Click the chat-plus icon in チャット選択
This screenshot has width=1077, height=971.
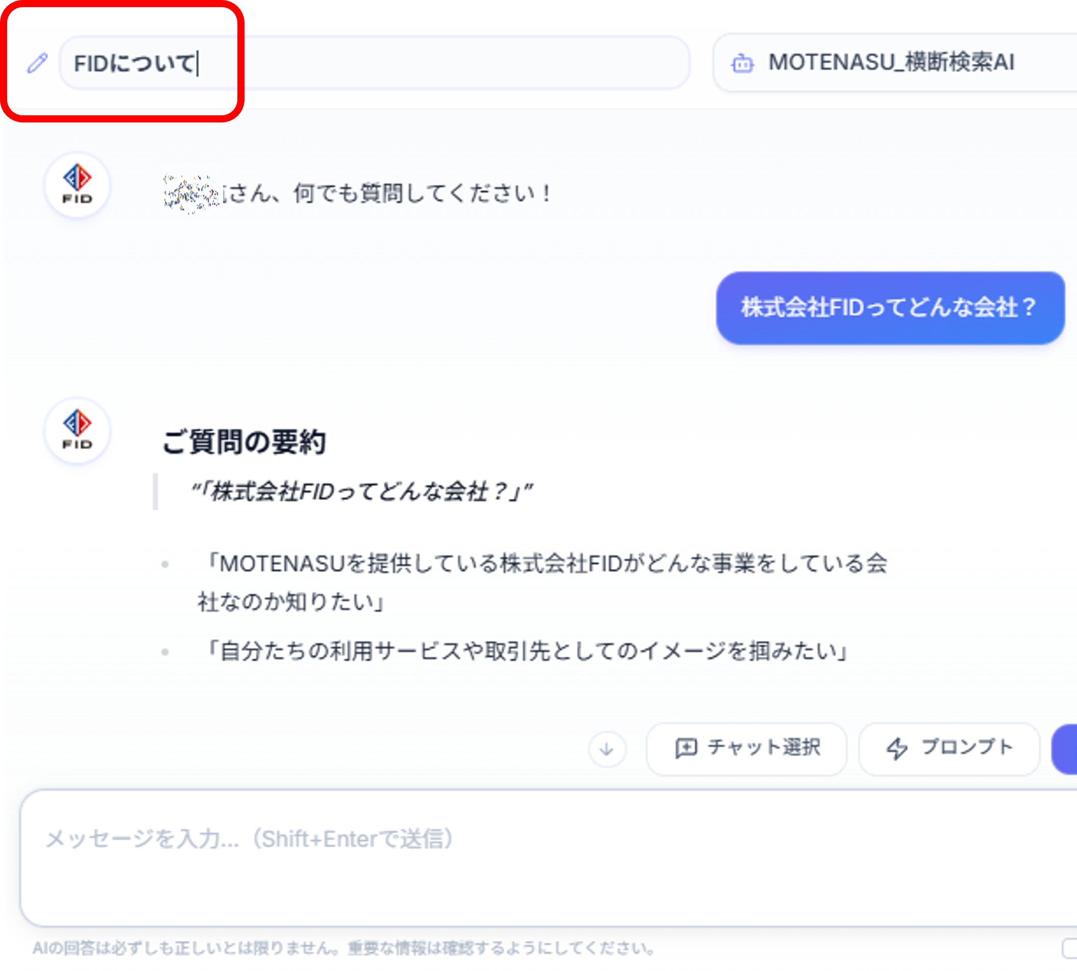(x=686, y=748)
